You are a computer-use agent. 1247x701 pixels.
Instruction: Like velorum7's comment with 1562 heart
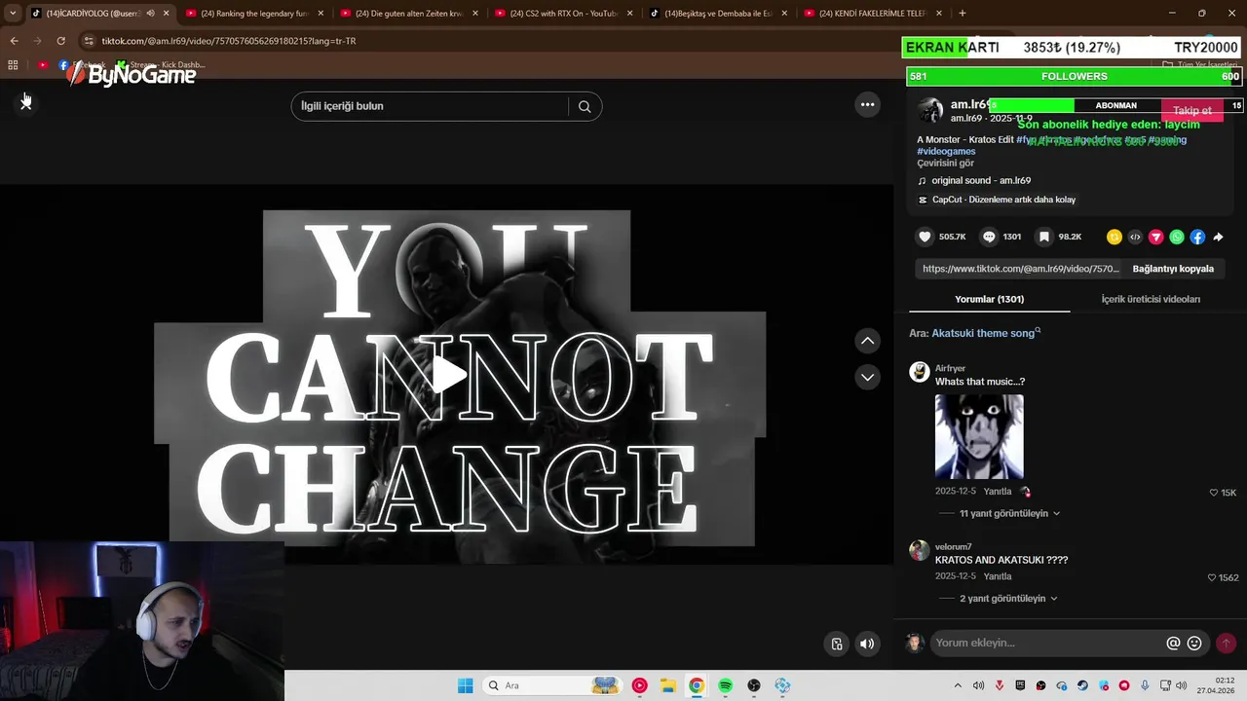click(x=1212, y=577)
